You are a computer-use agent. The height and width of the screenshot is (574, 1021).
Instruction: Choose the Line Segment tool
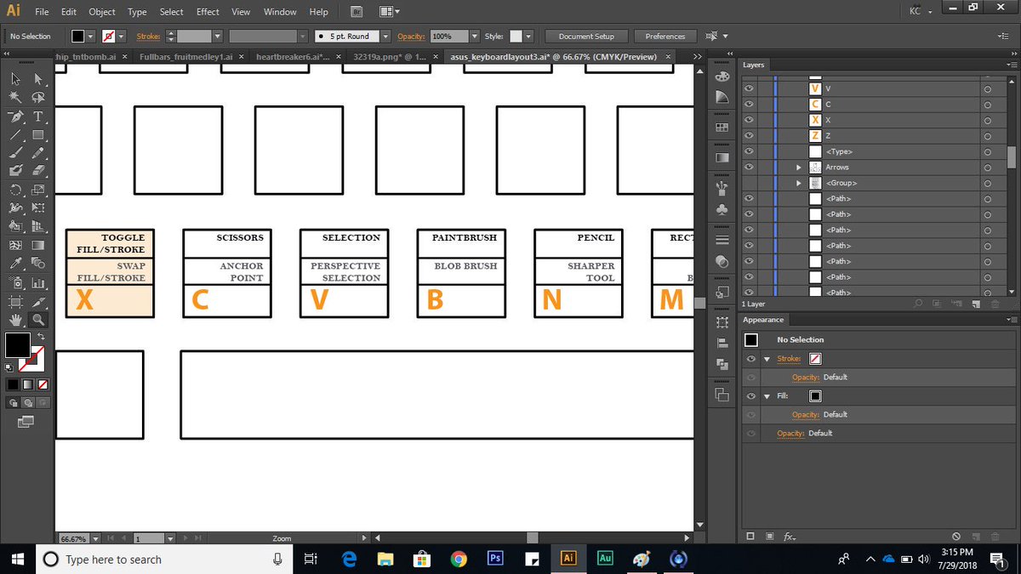point(16,135)
